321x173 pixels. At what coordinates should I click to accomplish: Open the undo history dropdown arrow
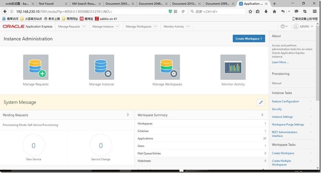(x=289, y=11)
